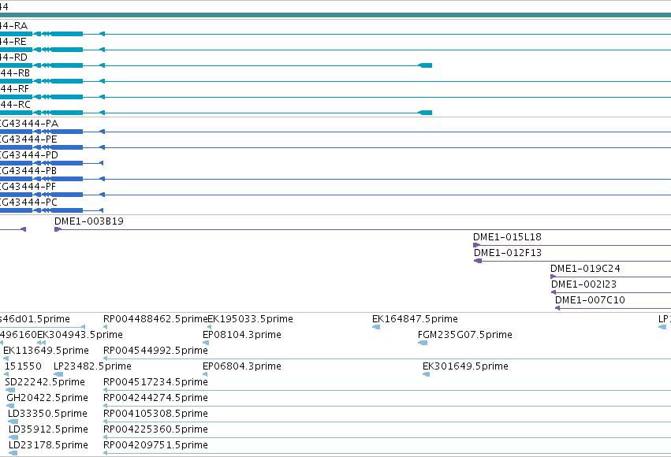The width and height of the screenshot is (671, 457).
Task: Click the 44-RD transcript label
Action: point(13,58)
